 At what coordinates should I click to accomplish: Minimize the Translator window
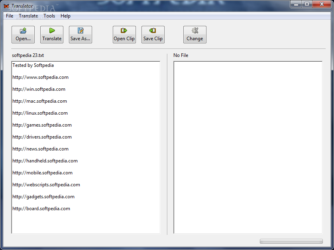tap(296, 4)
